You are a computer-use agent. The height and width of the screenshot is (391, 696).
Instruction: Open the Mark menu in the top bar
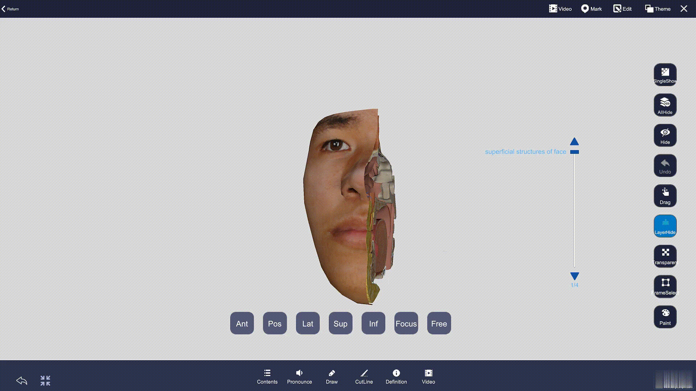tap(591, 8)
